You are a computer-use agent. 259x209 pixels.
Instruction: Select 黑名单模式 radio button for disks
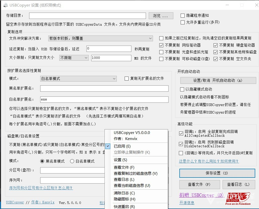point(42,161)
